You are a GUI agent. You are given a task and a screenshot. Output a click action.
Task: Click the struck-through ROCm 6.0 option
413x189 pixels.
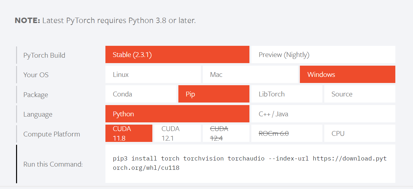[287, 133]
